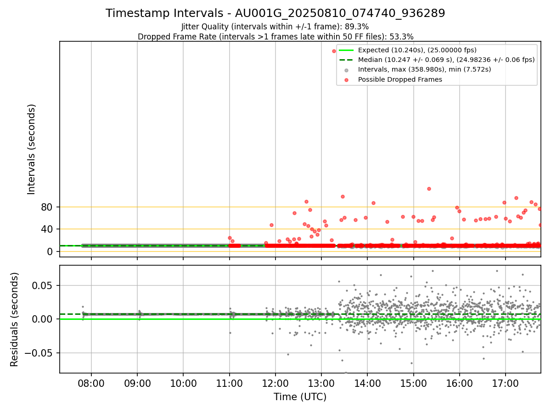Click the 12:00 time tick label
The height and width of the screenshot is (413, 551).
coord(275,383)
